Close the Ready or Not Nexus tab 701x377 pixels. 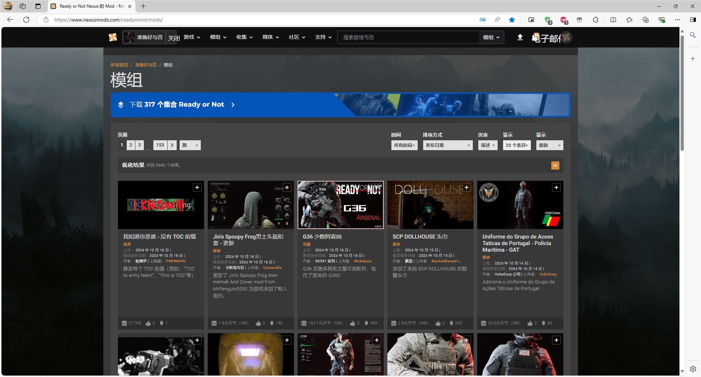130,6
